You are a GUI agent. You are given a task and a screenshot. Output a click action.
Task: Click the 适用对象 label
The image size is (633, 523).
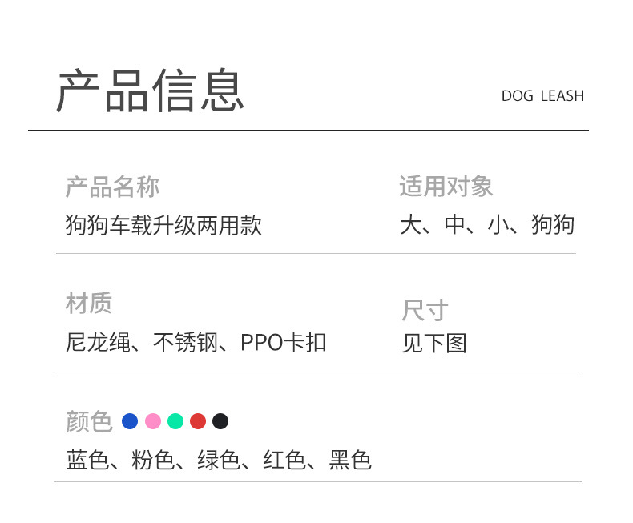pyautogui.click(x=446, y=187)
